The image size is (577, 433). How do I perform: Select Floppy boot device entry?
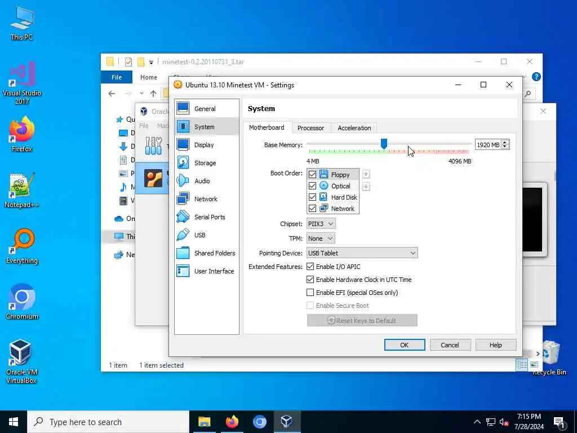pyautogui.click(x=332, y=175)
